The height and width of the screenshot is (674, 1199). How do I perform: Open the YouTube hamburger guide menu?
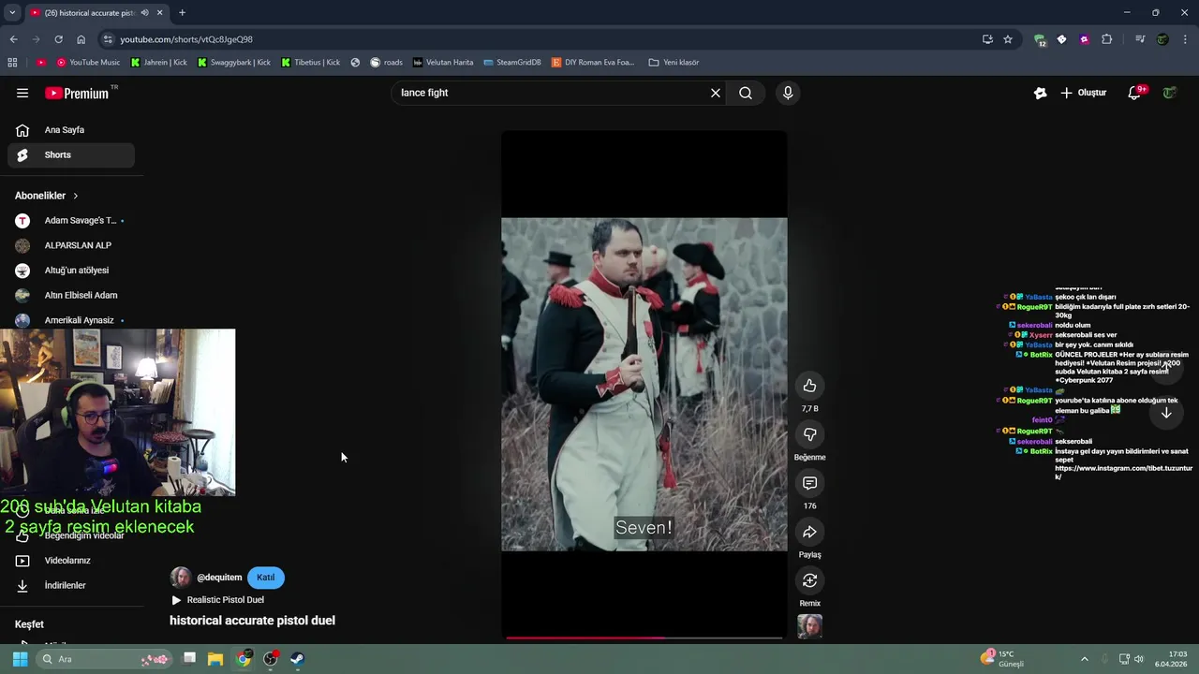coord(22,93)
